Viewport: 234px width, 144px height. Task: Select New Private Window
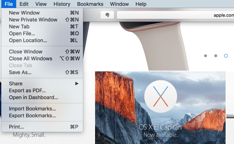(42, 19)
